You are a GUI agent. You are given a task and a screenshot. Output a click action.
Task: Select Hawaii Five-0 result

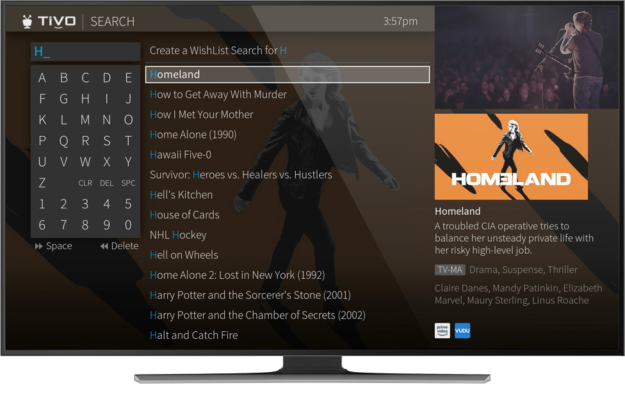180,155
